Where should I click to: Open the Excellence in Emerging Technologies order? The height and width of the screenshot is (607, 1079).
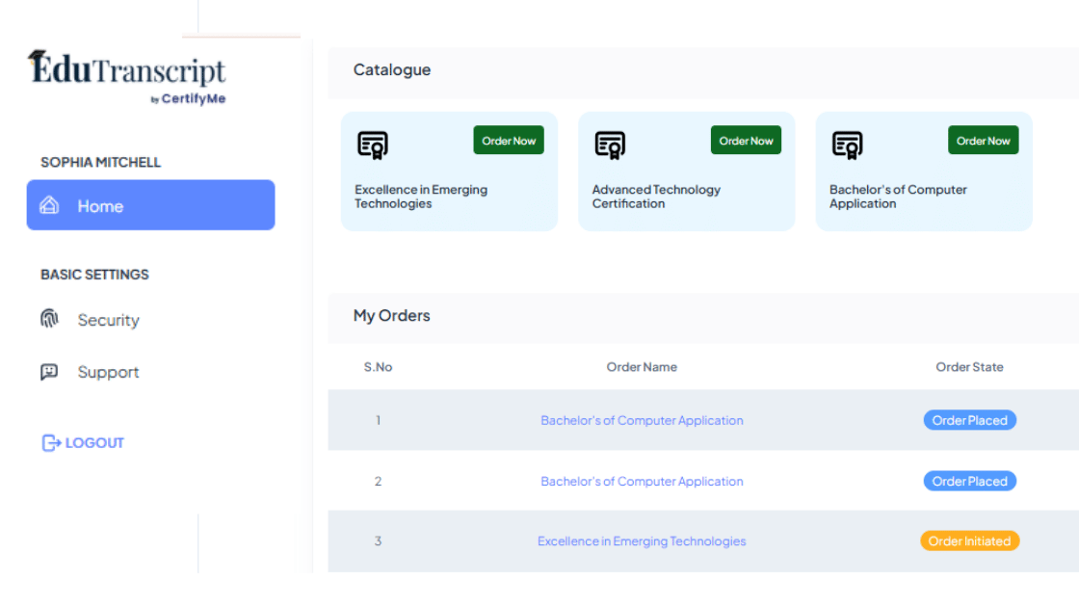(x=642, y=541)
